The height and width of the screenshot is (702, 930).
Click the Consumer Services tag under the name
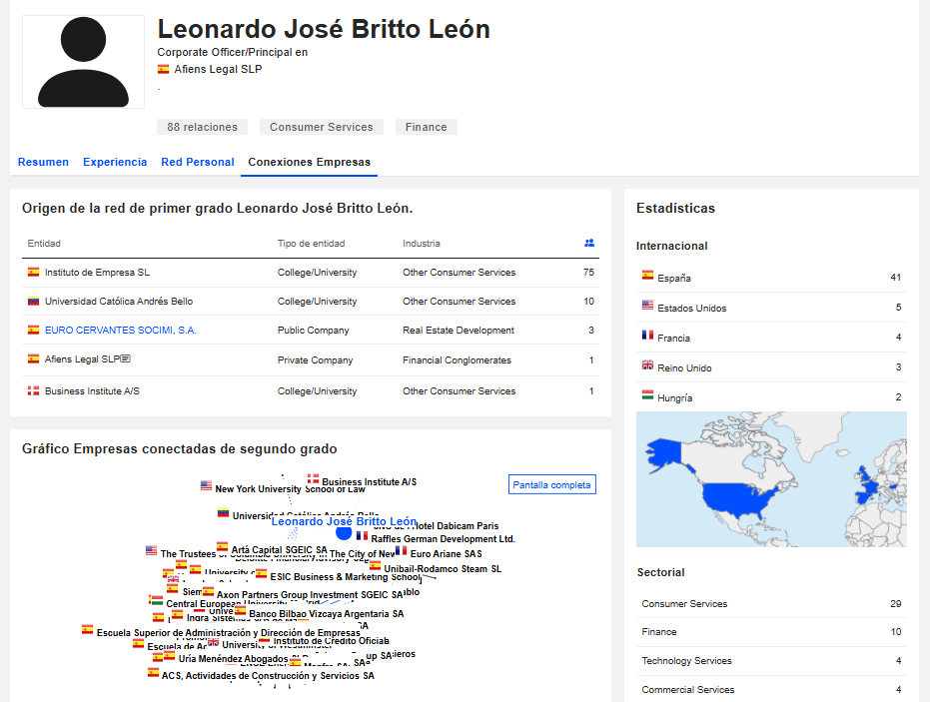(321, 127)
